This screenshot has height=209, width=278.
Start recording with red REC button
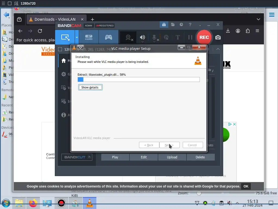[204, 37]
